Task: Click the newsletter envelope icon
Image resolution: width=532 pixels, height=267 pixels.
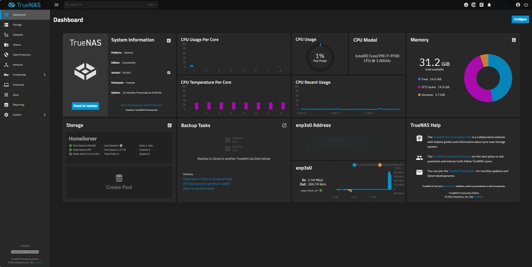Action: pyautogui.click(x=419, y=172)
